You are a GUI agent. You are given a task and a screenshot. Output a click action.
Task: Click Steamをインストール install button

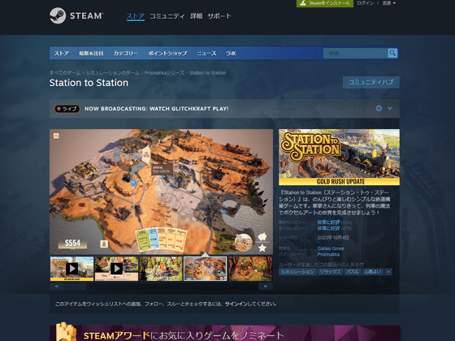[325, 3]
